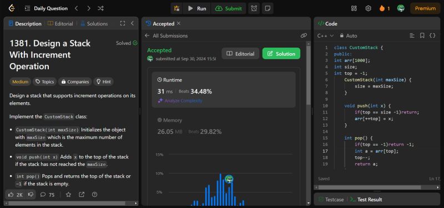Image resolution: width=444 pixels, height=208 pixels.
Task: Open the layout grid icon
Action: click(354, 8)
